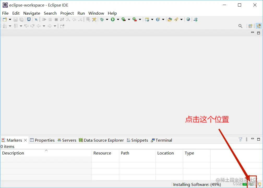This screenshot has width=263, height=188.
Task: Open the Window menu
Action: (96, 13)
